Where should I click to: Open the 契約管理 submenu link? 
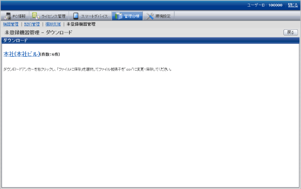(32, 24)
